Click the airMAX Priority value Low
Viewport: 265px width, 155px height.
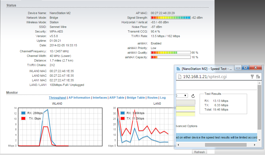[154, 48]
